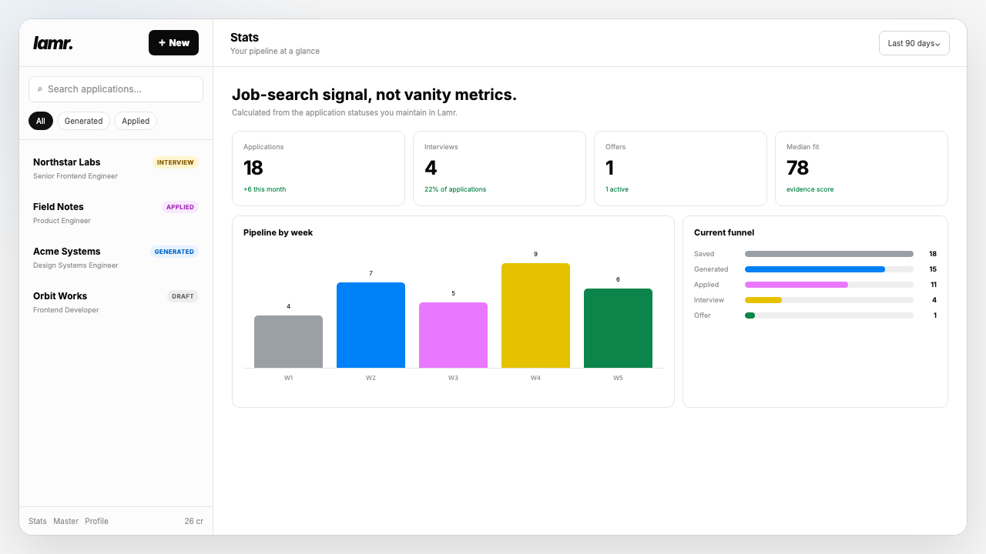
Task: Go to Profile in footer nav
Action: click(96, 521)
